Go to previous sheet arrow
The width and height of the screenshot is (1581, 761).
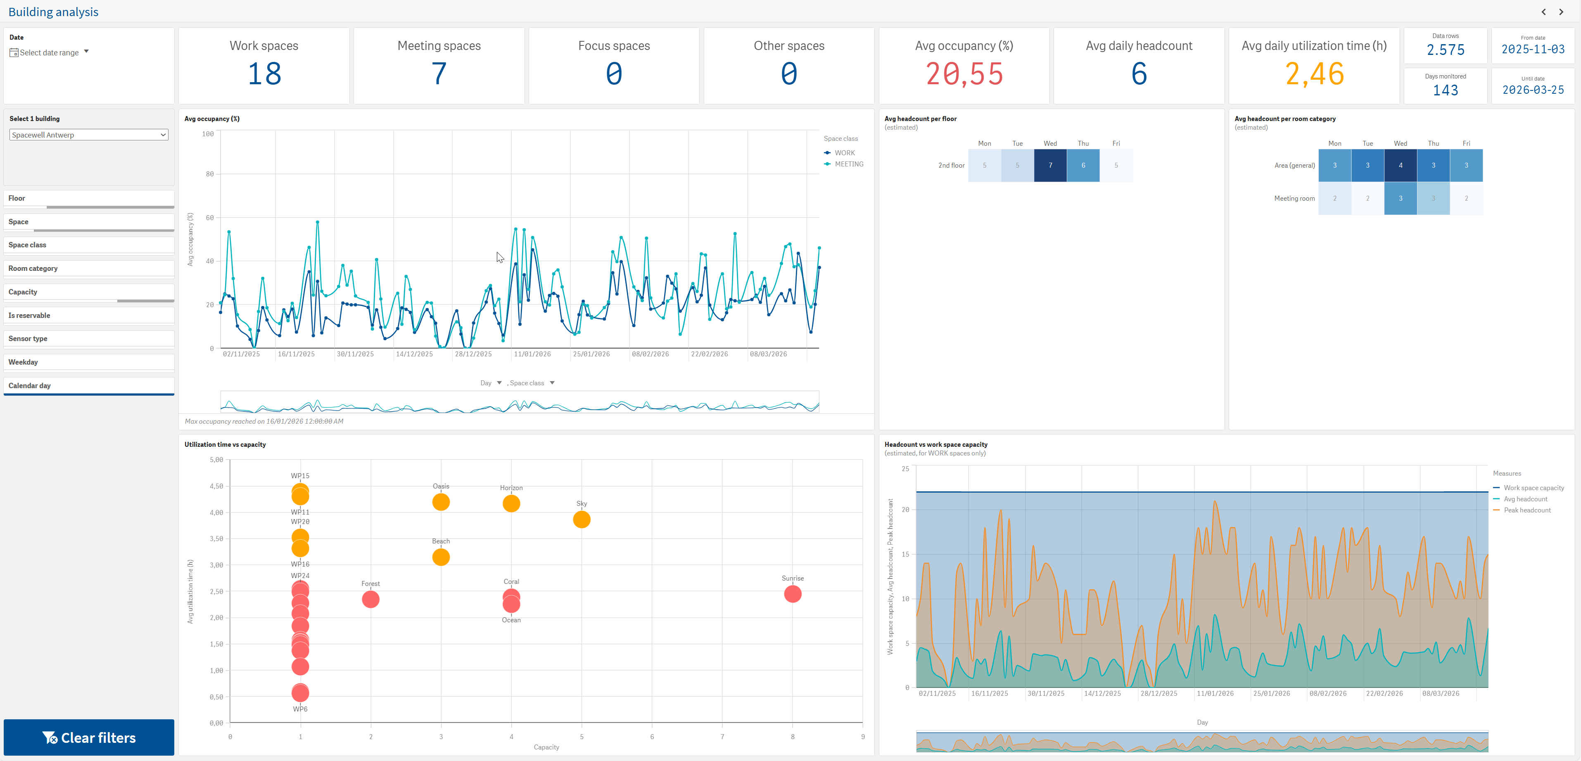pyautogui.click(x=1543, y=12)
